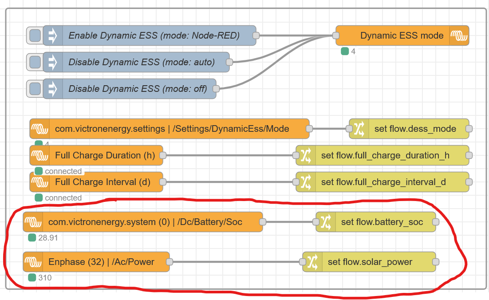Image resolution: width=489 pixels, height=300 pixels.
Task: Select the set flow.full_charge_interval_d node
Action: 383,182
